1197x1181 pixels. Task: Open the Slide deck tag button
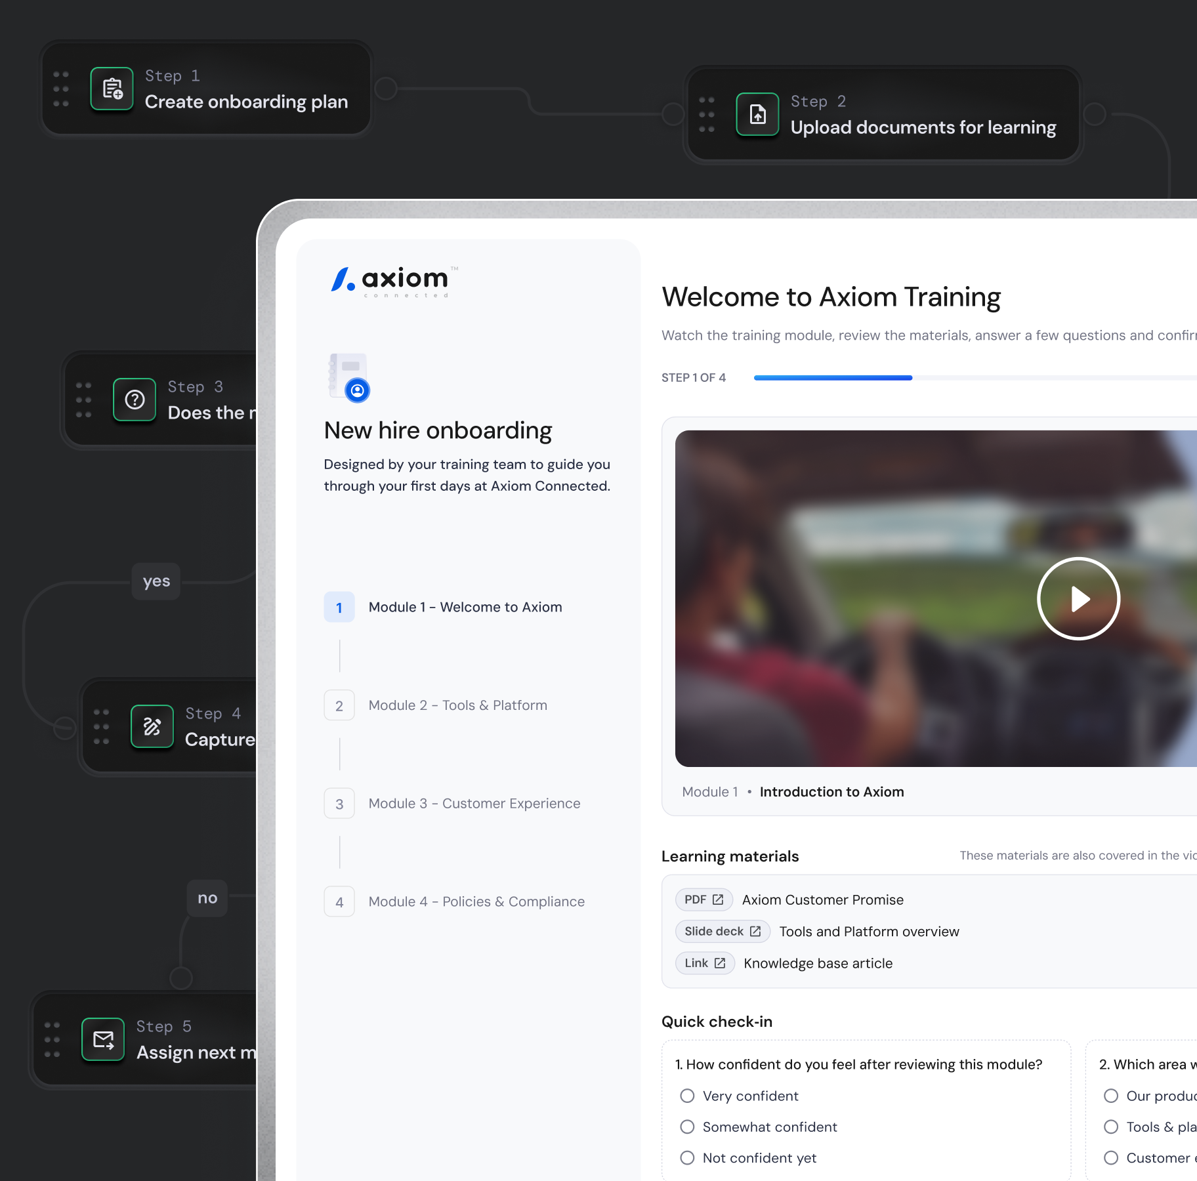click(x=723, y=931)
